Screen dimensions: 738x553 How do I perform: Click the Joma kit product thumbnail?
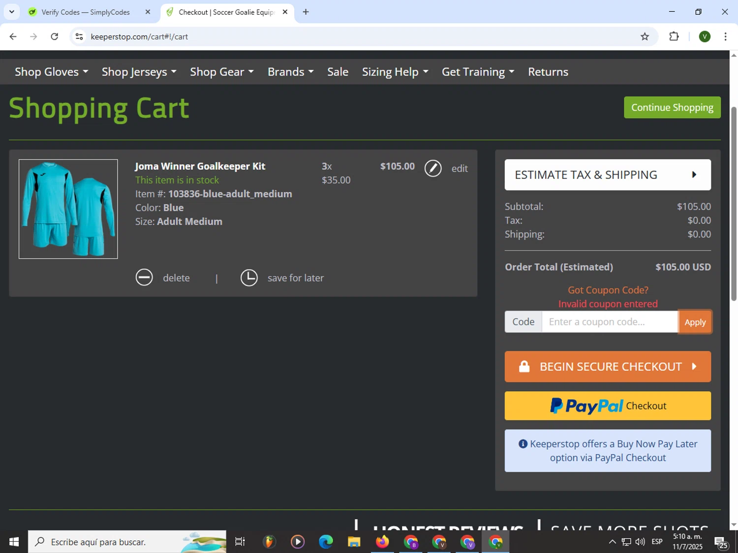[68, 209]
